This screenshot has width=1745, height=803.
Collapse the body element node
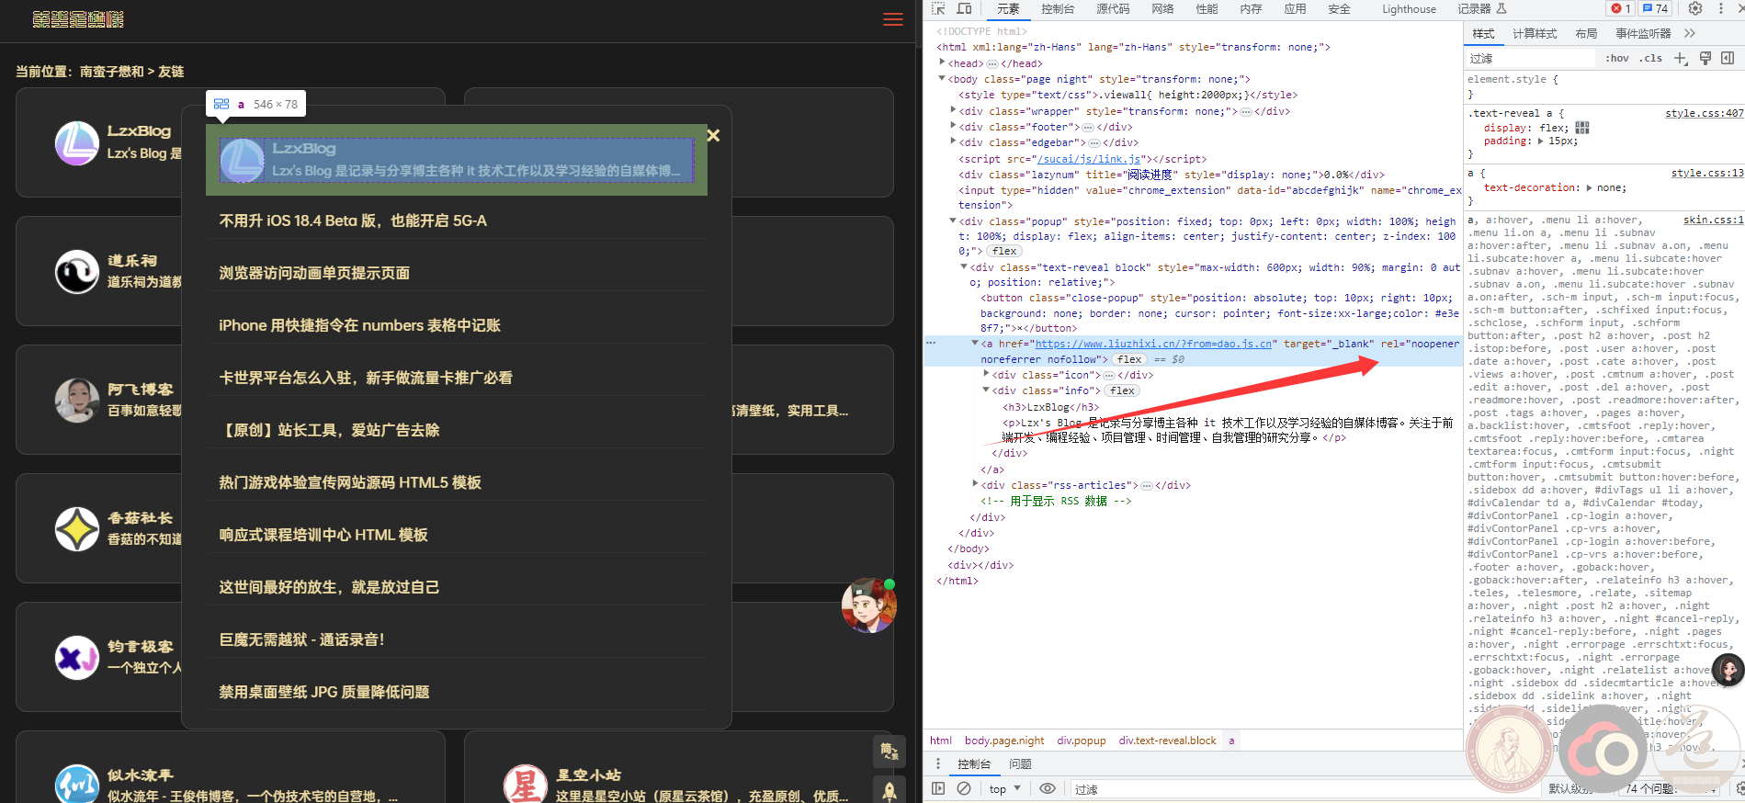tap(942, 79)
